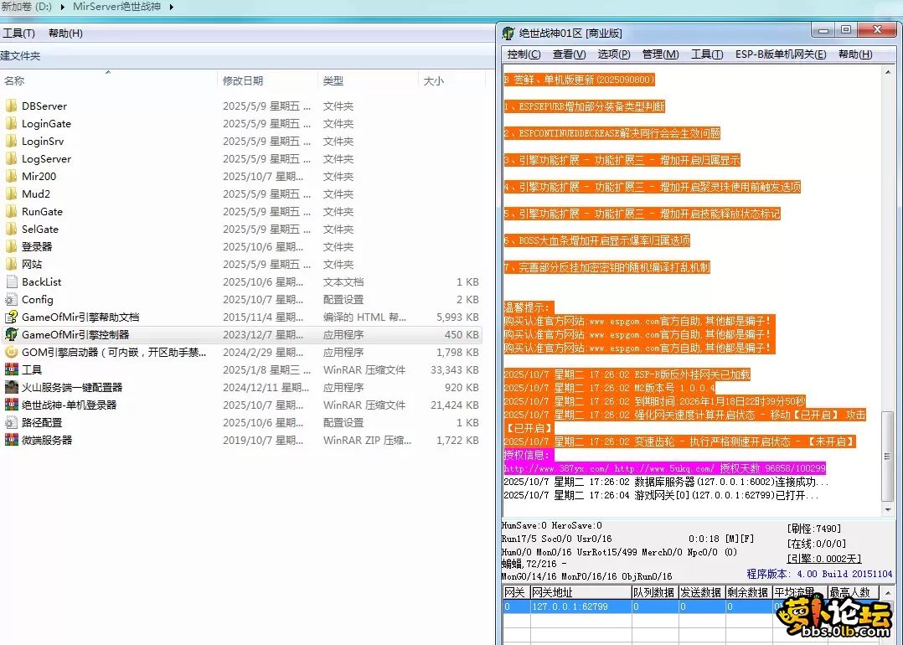Expand the MirServer绝世战神 breadcrumb arrow
Screen dimensions: 903x645
click(173, 8)
